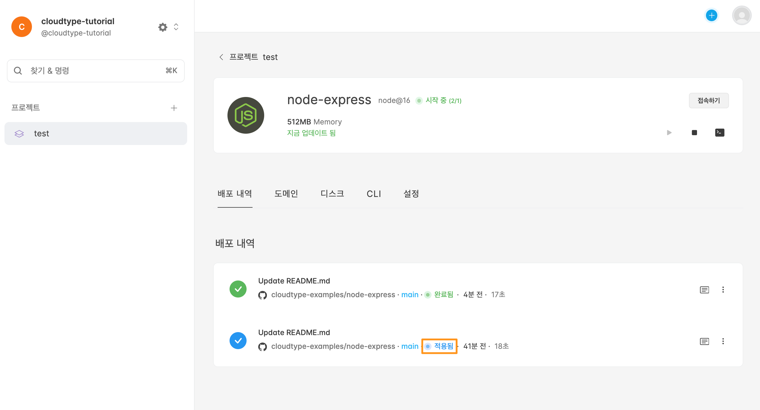The image size is (760, 410).
Task: Click the search and command field
Action: (x=96, y=71)
